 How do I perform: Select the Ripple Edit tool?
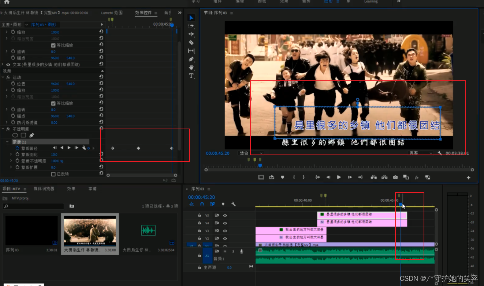191,34
